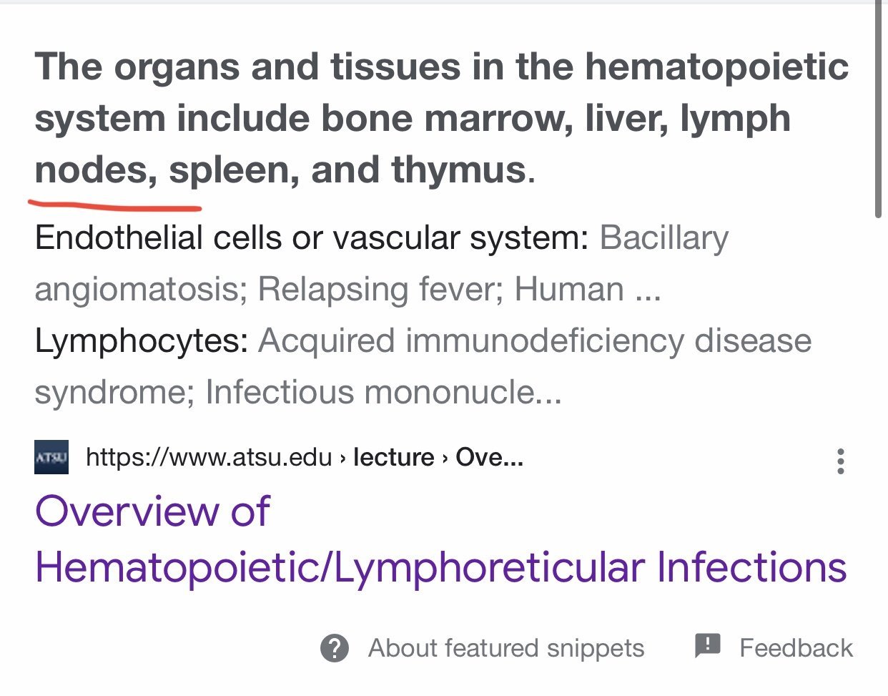Open the About featured snippets link
This screenshot has width=888, height=696.
click(505, 648)
